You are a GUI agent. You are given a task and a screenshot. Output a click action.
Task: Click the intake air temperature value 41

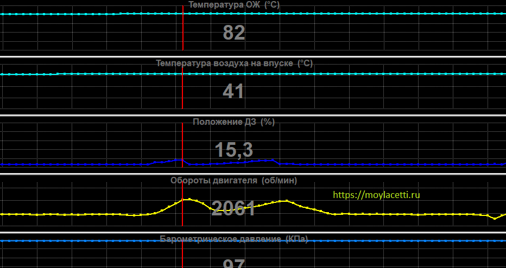point(233,92)
